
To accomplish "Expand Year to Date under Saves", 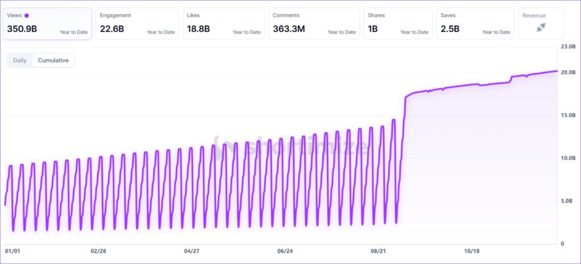I will [496, 32].
